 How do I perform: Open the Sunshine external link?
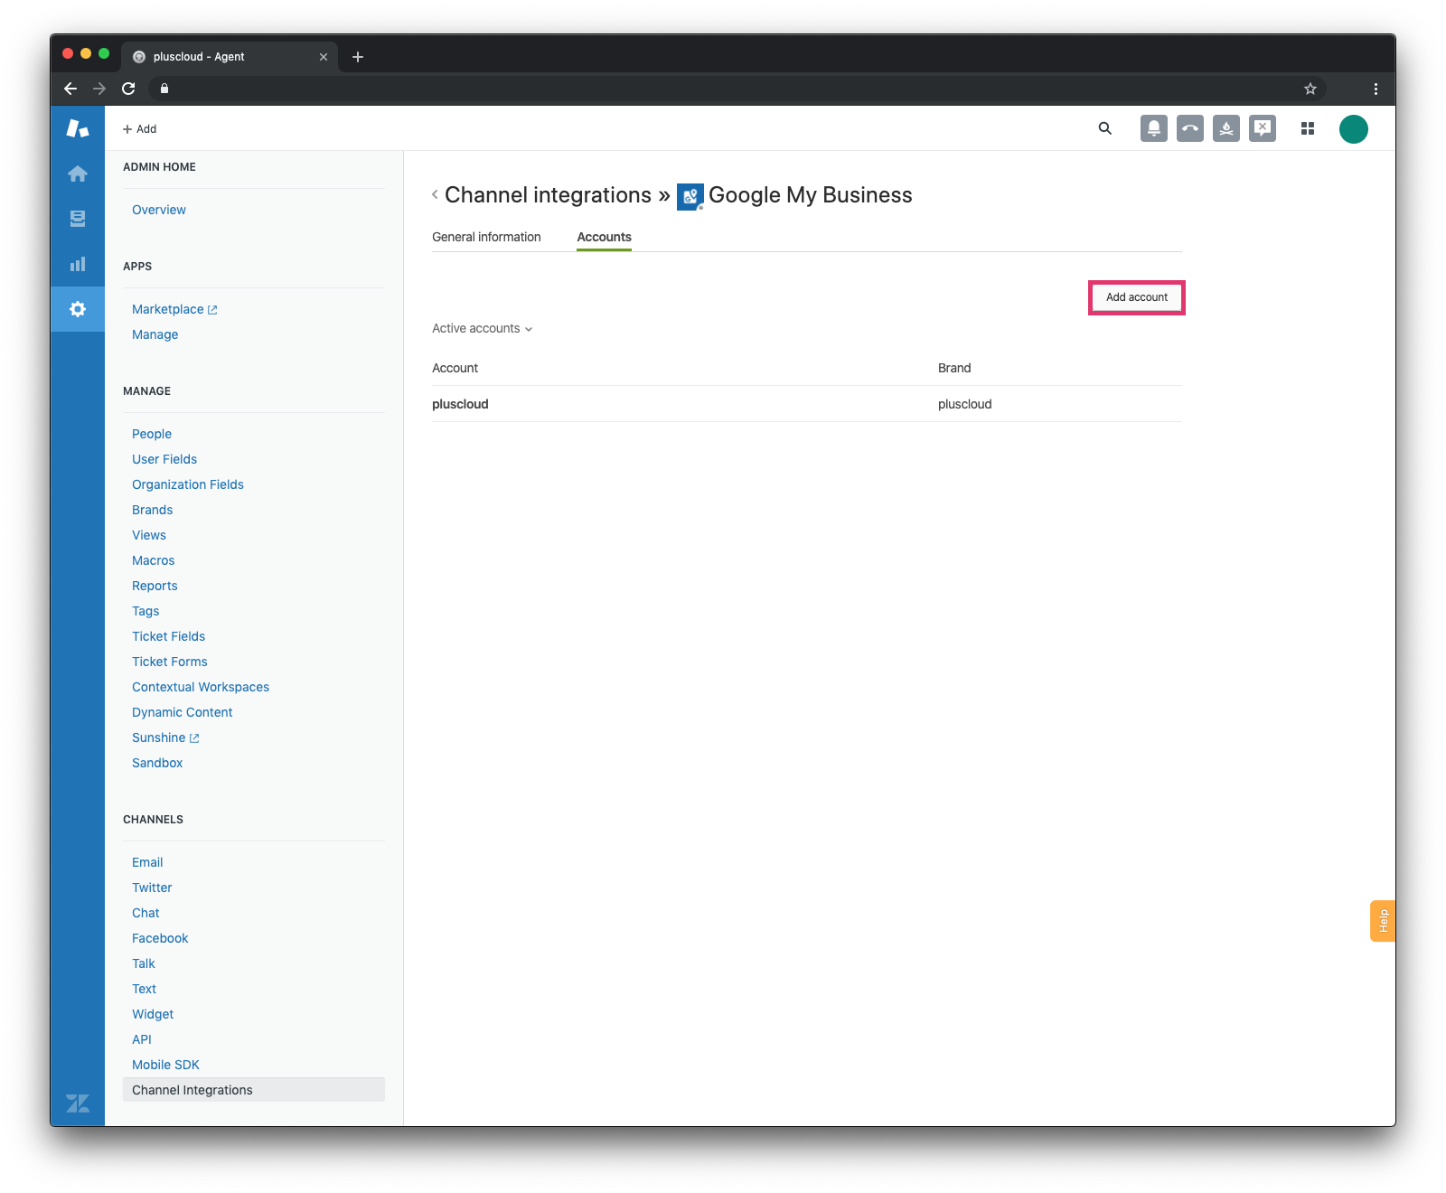pos(165,737)
